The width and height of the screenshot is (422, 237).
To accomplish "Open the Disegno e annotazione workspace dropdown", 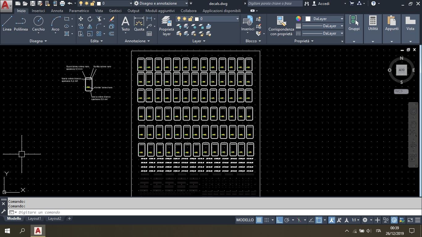I will (161, 3).
